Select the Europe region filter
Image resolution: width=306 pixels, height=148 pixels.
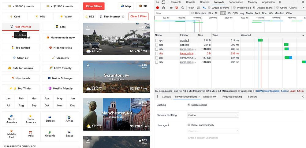click(x=50, y=119)
